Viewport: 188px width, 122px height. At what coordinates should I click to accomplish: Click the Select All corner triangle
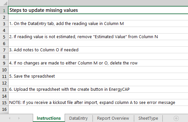click(x=5, y=3)
